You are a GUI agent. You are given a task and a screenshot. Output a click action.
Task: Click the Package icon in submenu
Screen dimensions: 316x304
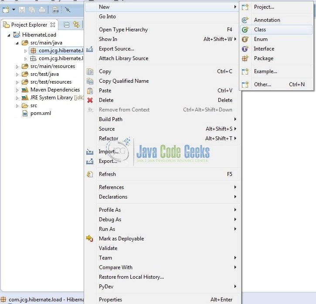245,58
